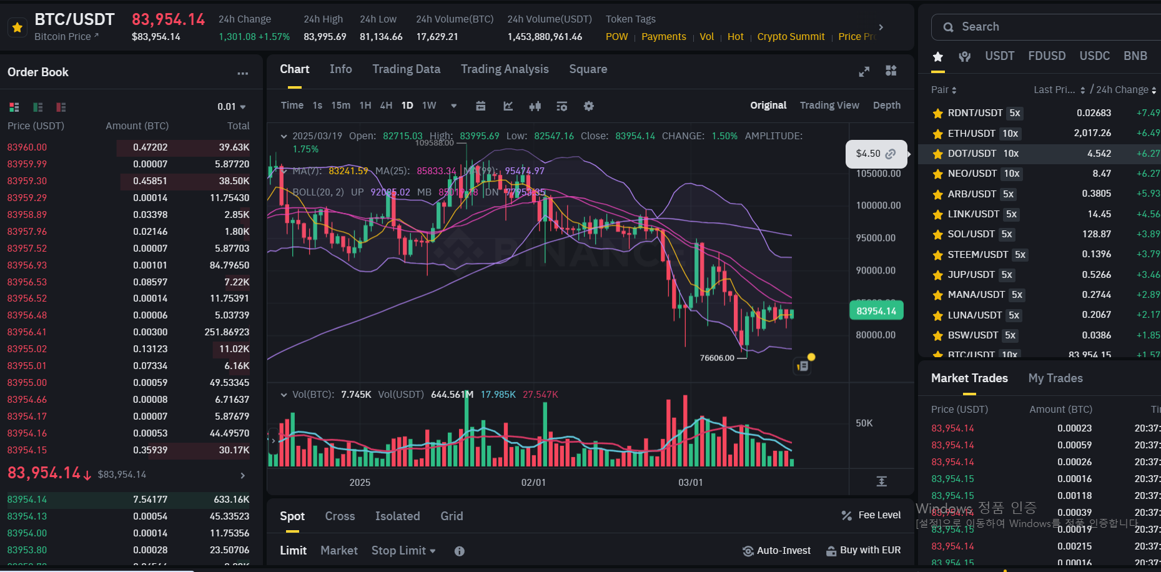Image resolution: width=1161 pixels, height=572 pixels.
Task: Unfavorite RDNT/USDT star
Action: coord(937,114)
